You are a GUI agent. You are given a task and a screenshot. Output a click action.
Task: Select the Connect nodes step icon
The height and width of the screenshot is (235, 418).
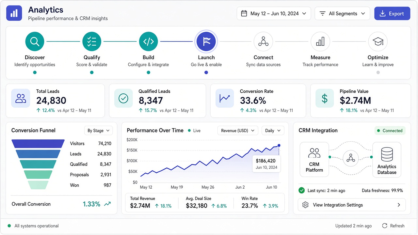[263, 41]
